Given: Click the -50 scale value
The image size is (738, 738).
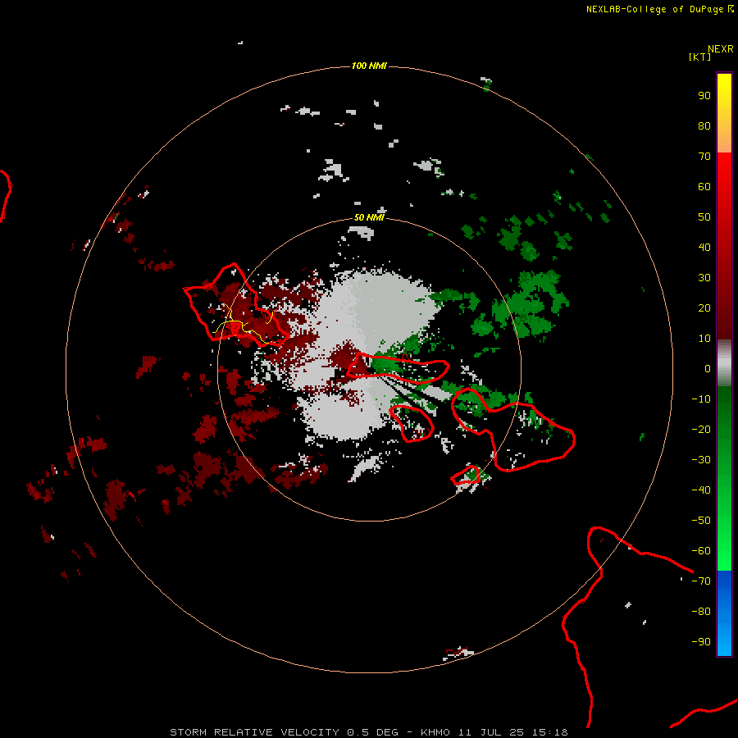Looking at the screenshot, I should tap(701, 521).
